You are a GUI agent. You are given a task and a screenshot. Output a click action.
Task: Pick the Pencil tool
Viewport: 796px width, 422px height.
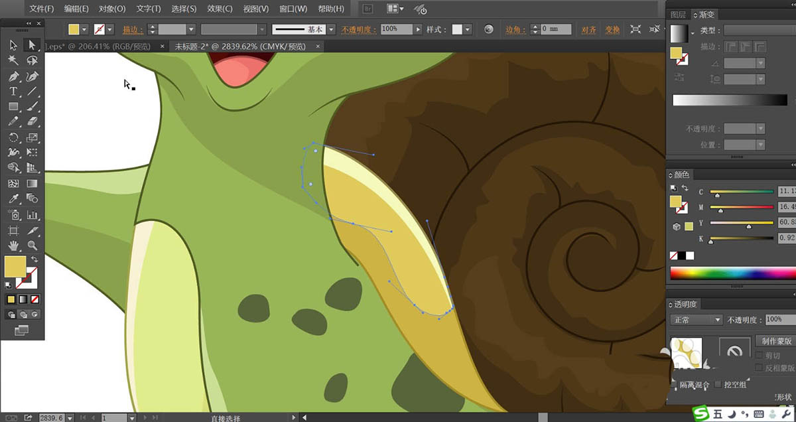coord(13,122)
